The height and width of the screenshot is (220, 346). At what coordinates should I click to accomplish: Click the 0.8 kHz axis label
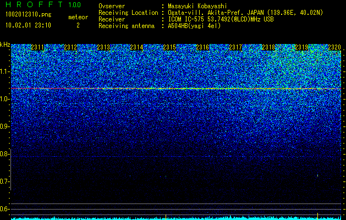4,154
